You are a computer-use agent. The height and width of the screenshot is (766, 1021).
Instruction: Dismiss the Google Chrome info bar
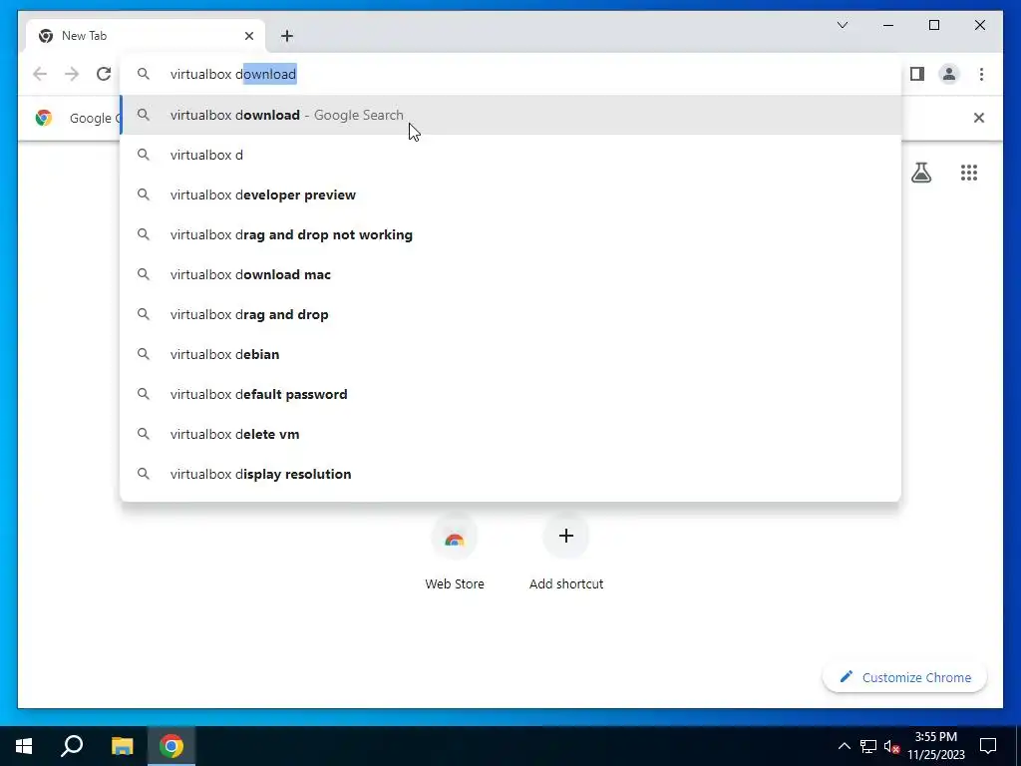pos(979,118)
